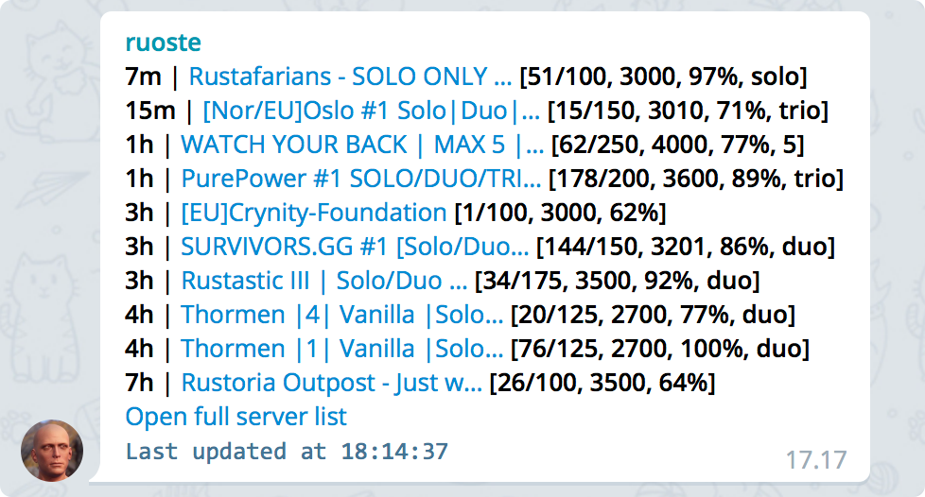Image resolution: width=925 pixels, height=497 pixels.
Task: Open Rustastic III | Solo/Duo server link
Action: pos(323,282)
